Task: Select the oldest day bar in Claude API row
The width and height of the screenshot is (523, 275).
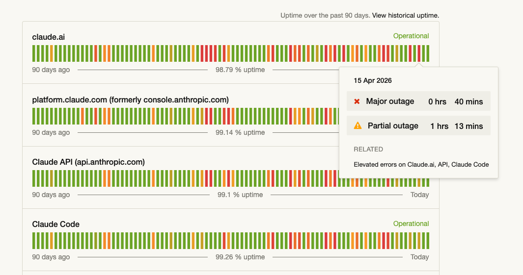Action: 34,178
